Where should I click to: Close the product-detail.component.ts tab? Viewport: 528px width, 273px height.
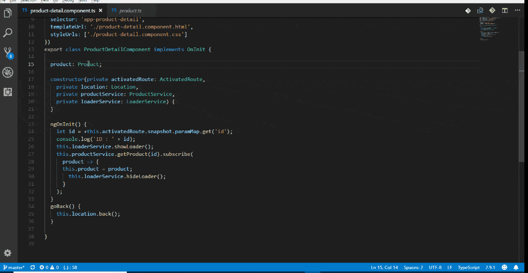pyautogui.click(x=101, y=11)
